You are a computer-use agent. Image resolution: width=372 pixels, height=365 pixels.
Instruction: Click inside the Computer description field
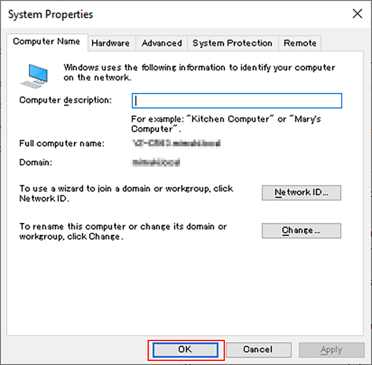237,100
